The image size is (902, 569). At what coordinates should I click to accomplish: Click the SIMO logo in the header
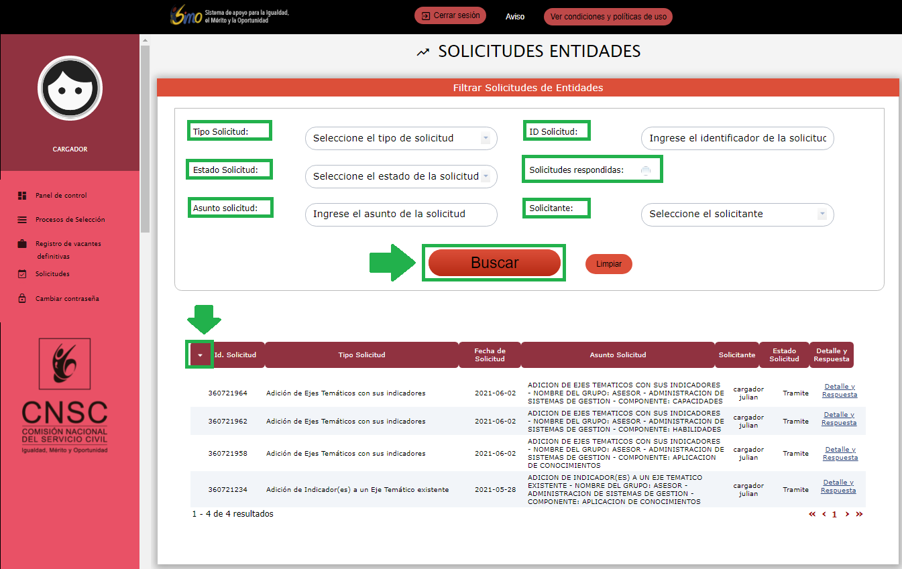coord(186,16)
